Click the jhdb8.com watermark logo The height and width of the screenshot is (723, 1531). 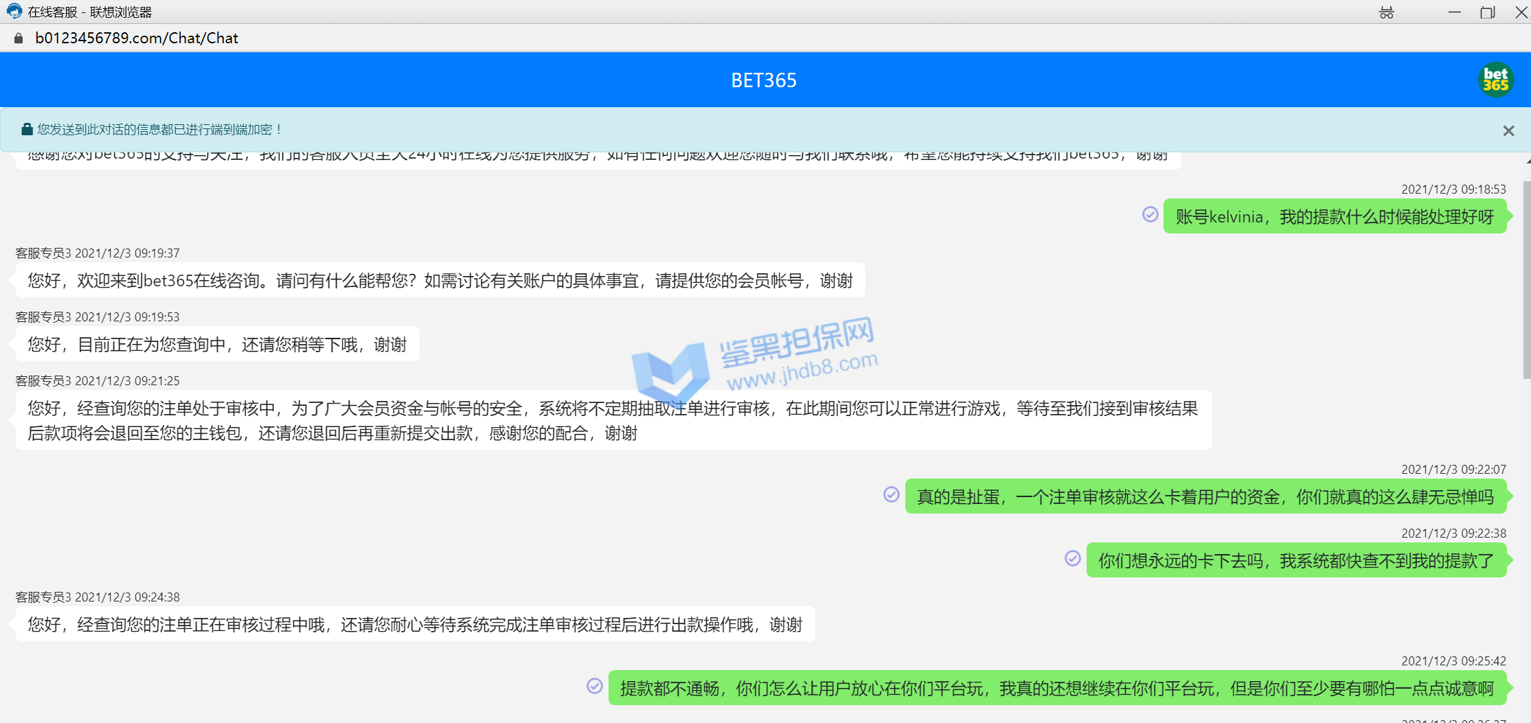click(754, 363)
